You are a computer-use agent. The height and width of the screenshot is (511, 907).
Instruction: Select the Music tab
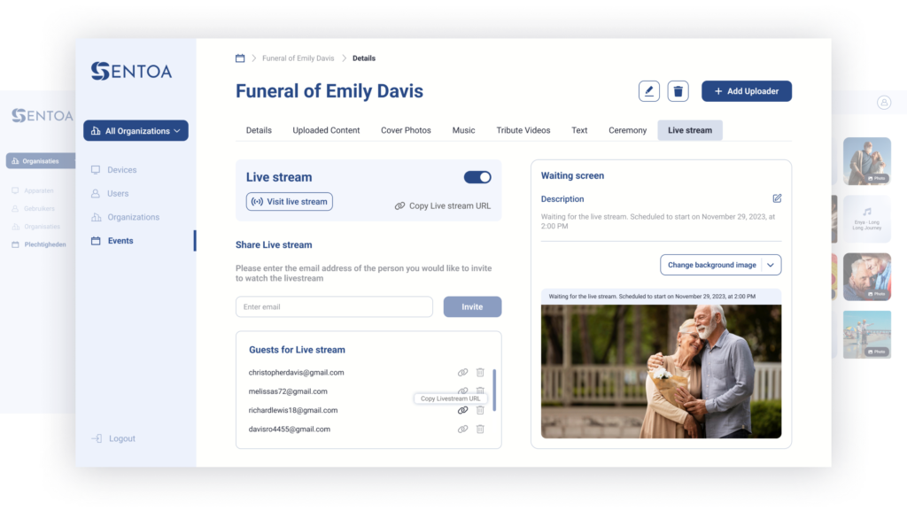(463, 130)
